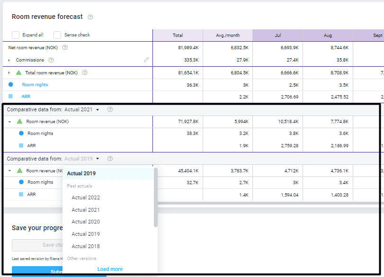384x277 pixels.
Task: Click help icon beside Total room revenue
Action: (85, 72)
